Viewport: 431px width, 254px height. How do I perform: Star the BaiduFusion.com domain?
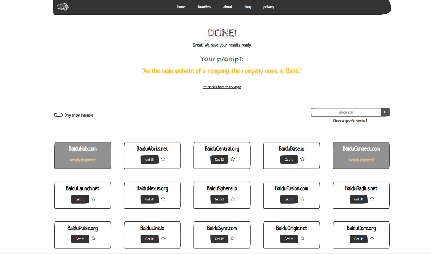(302, 199)
